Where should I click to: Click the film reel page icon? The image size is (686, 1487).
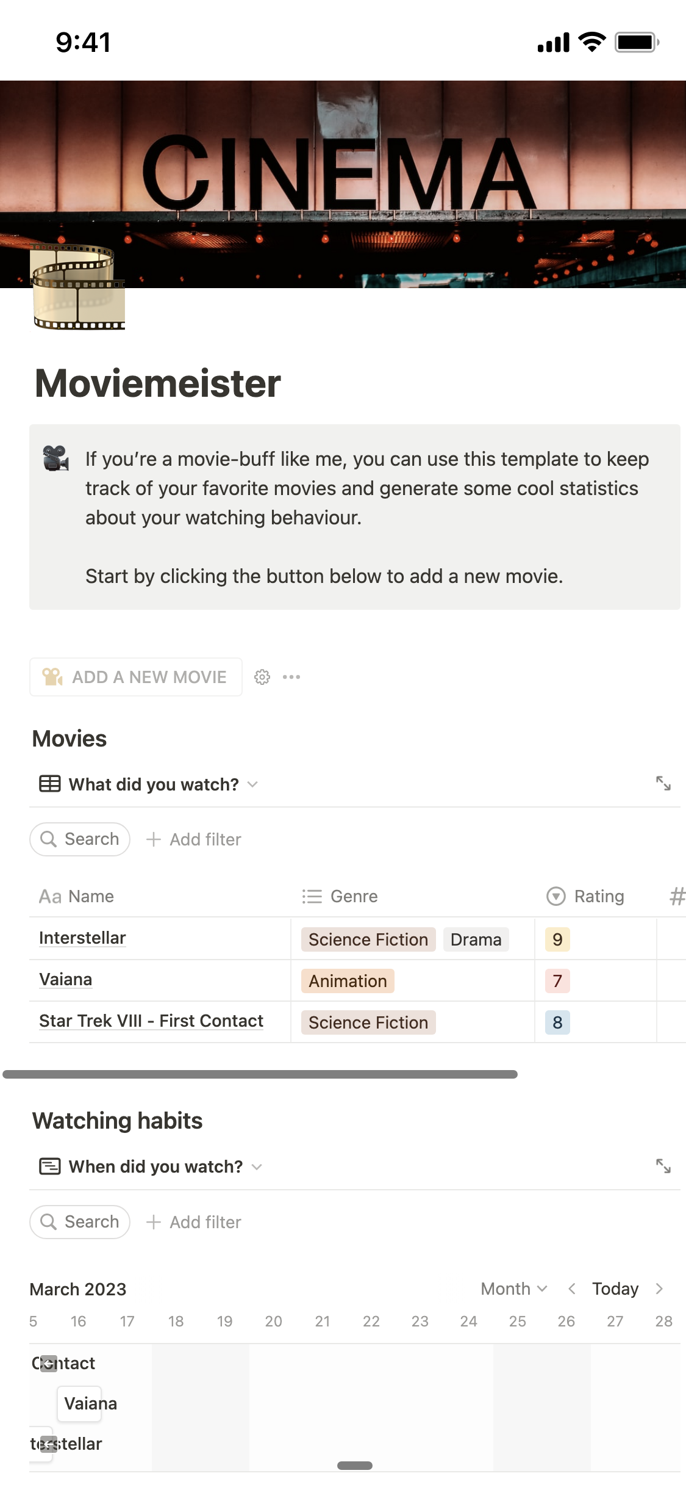tap(77, 287)
